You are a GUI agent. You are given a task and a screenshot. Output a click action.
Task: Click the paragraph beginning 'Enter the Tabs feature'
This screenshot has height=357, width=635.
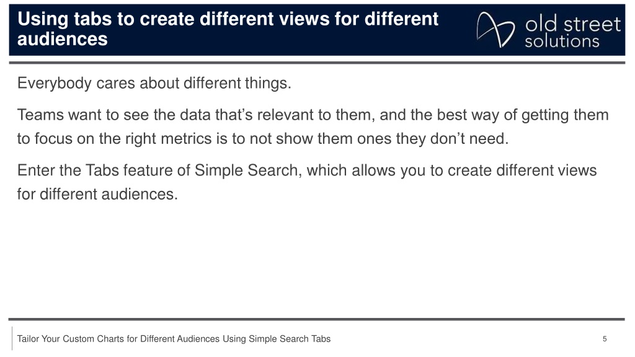306,182
